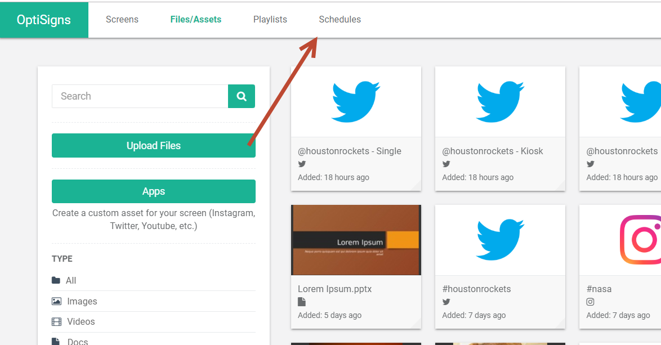Click the magnifier search button
The image size is (661, 345).
(x=242, y=96)
